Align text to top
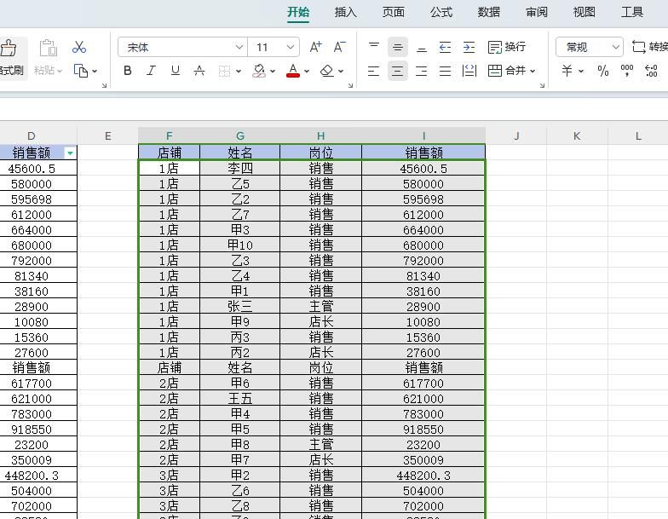Image resolution: width=668 pixels, height=519 pixels. click(373, 47)
